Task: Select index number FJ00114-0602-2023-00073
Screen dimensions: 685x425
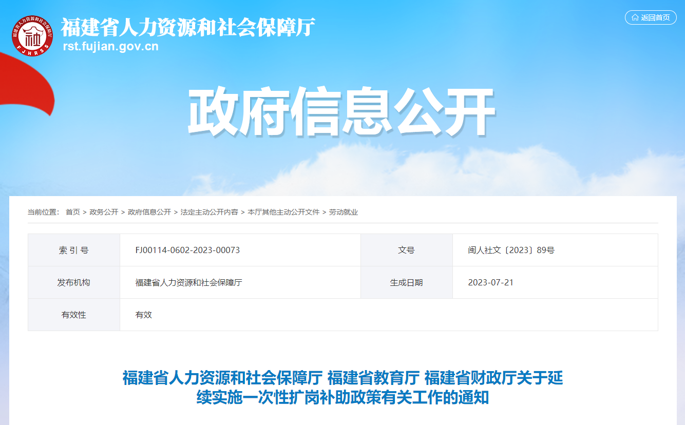Action: [187, 250]
